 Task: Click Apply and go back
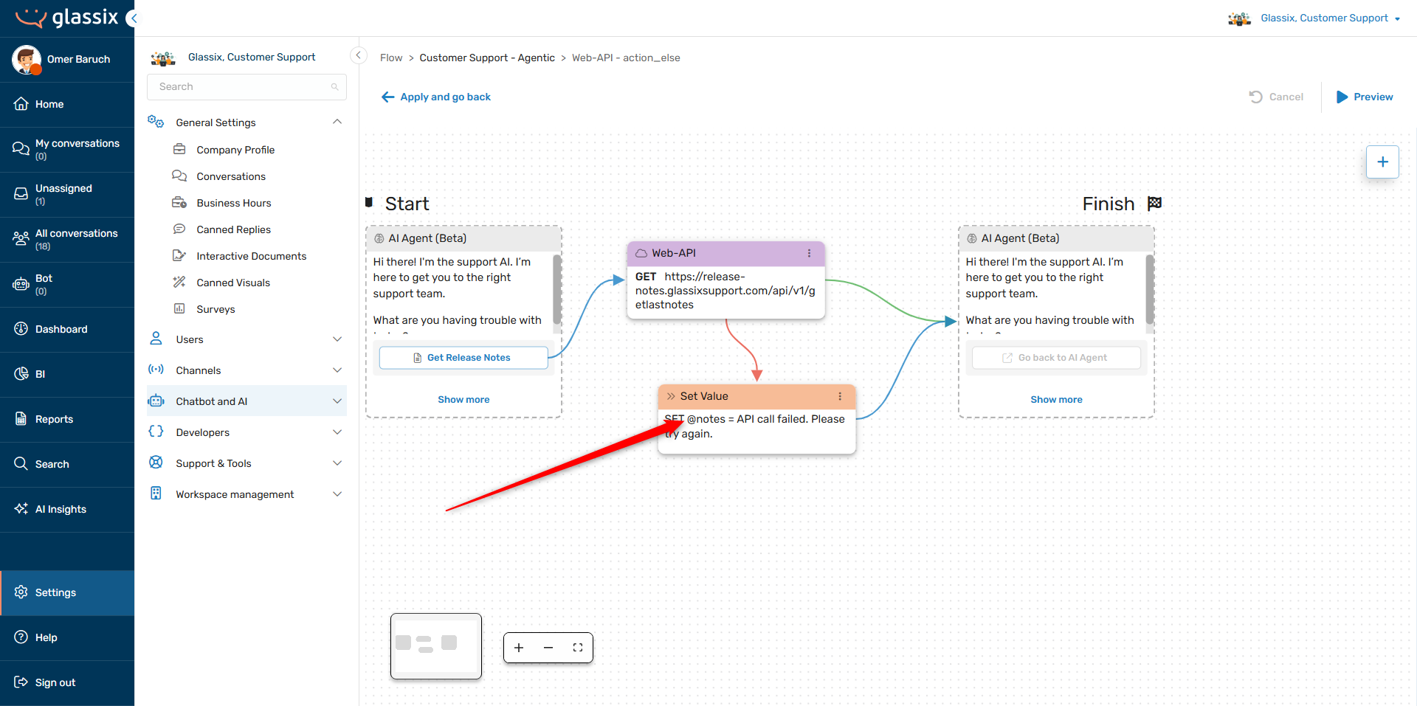[x=436, y=97]
